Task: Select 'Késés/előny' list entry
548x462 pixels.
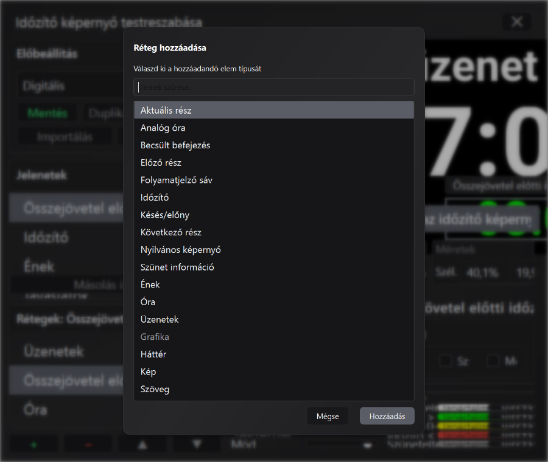Action: (x=274, y=215)
